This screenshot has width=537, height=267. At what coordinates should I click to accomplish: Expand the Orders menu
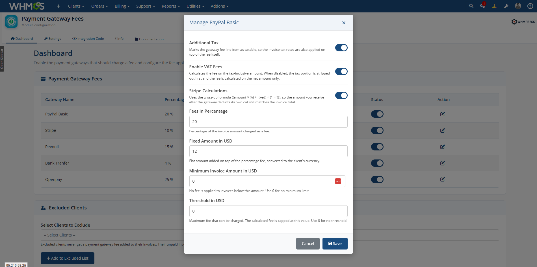[99, 6]
